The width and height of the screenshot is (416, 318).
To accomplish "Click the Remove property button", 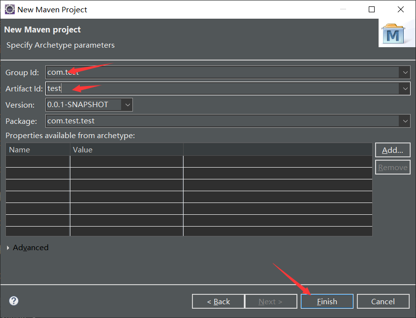I will click(393, 167).
